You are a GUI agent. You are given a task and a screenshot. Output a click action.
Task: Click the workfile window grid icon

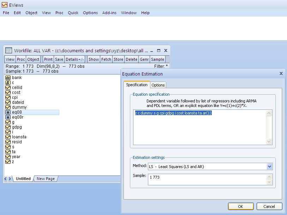point(8,50)
